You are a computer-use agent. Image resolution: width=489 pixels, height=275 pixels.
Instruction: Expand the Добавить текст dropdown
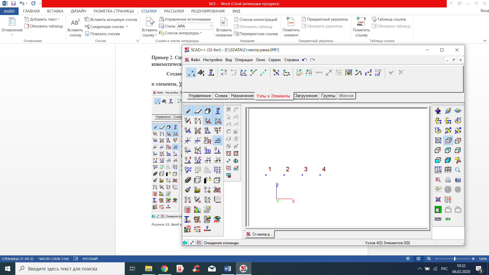pos(58,19)
